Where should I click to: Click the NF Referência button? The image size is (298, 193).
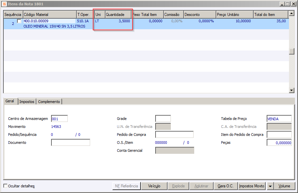[126, 186]
